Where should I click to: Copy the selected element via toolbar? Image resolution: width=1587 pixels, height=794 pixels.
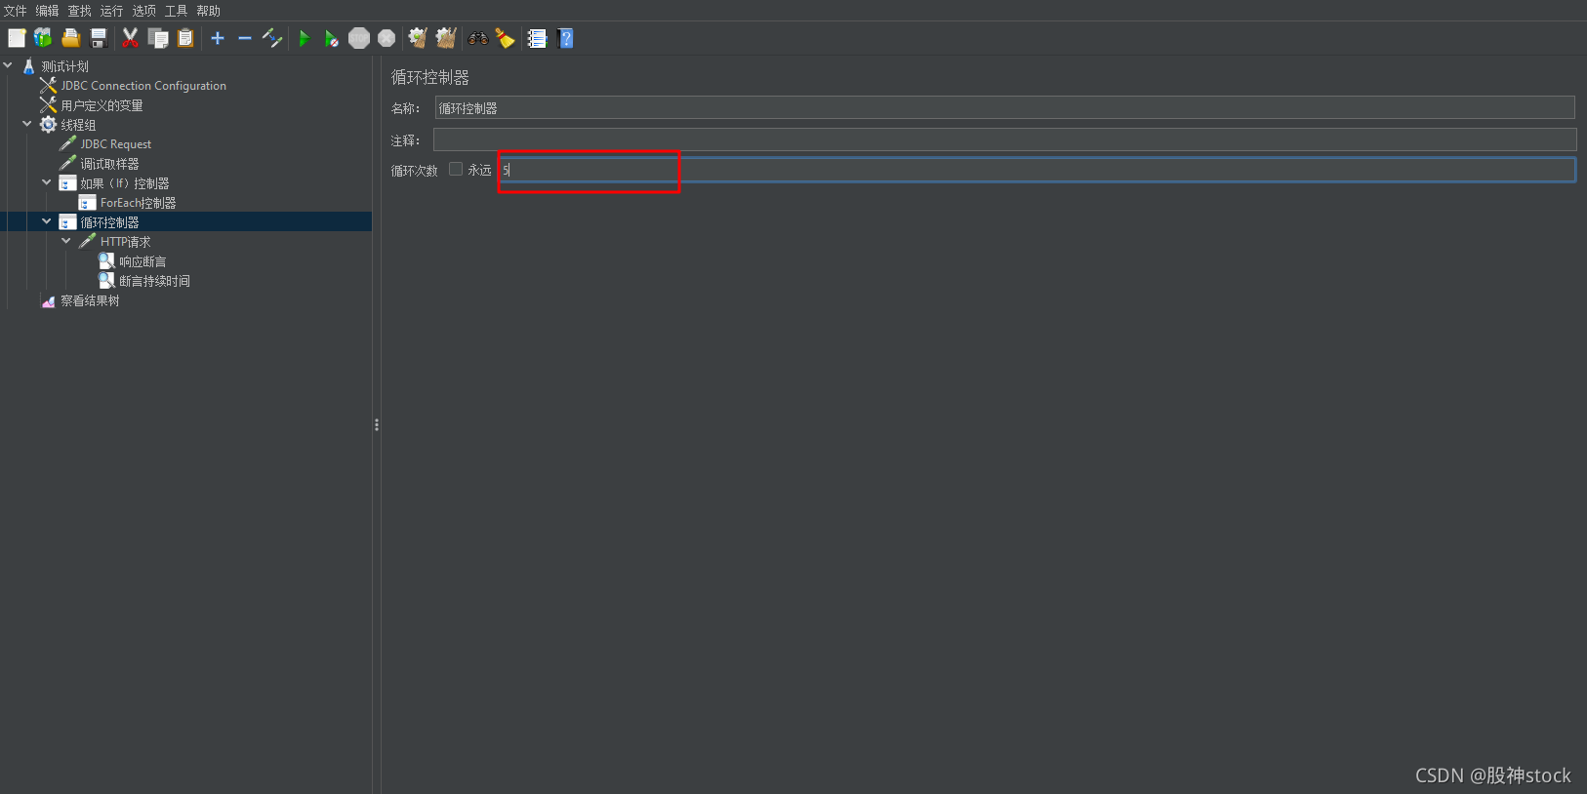coord(158,38)
